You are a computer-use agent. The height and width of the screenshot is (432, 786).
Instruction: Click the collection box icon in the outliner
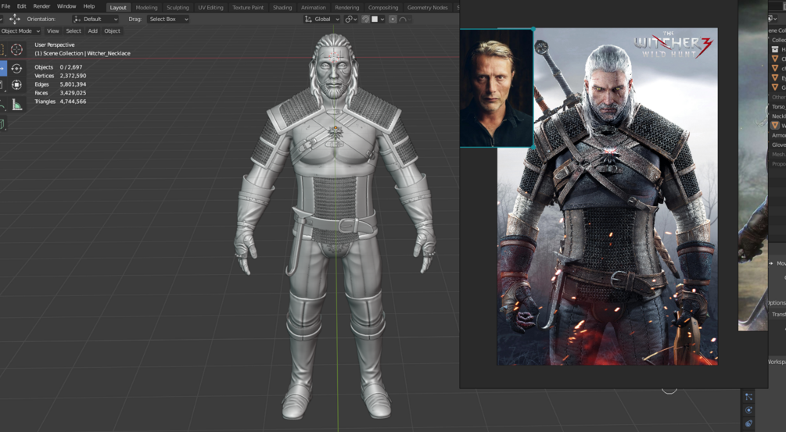point(775,49)
